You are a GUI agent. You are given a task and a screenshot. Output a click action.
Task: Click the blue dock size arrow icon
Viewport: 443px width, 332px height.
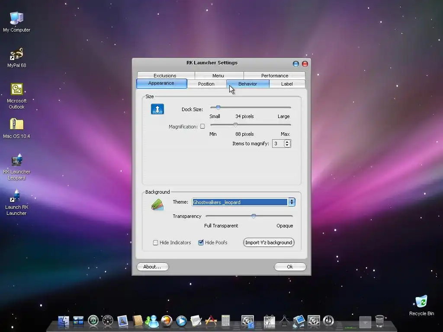pyautogui.click(x=157, y=109)
